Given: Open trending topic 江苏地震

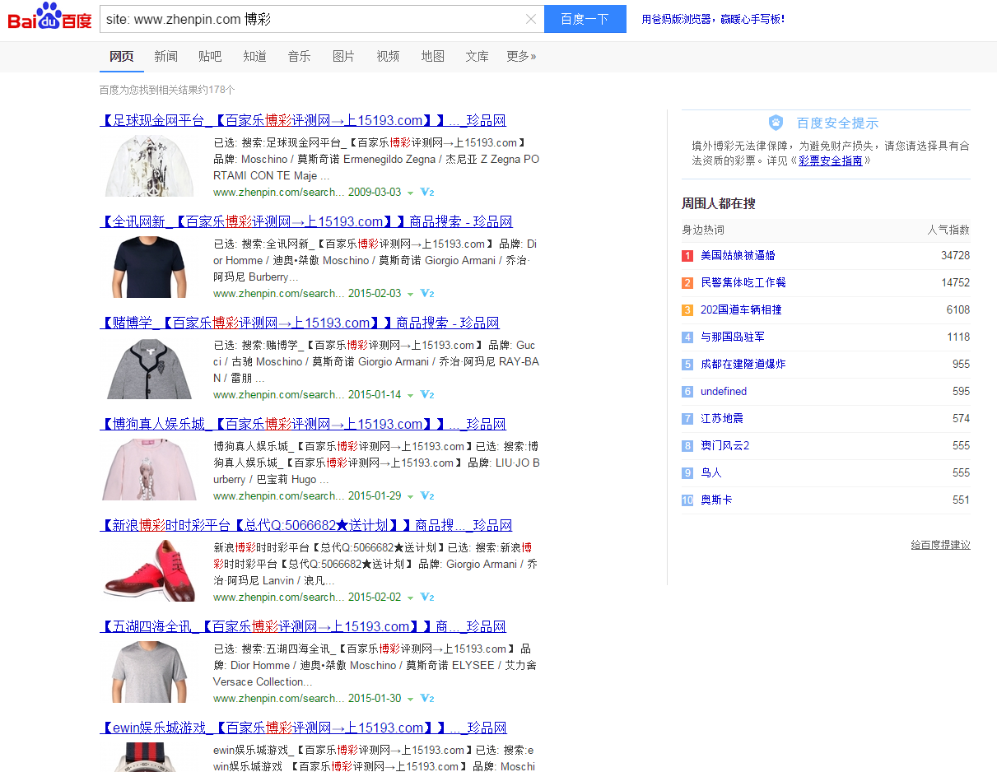Looking at the screenshot, I should [722, 418].
